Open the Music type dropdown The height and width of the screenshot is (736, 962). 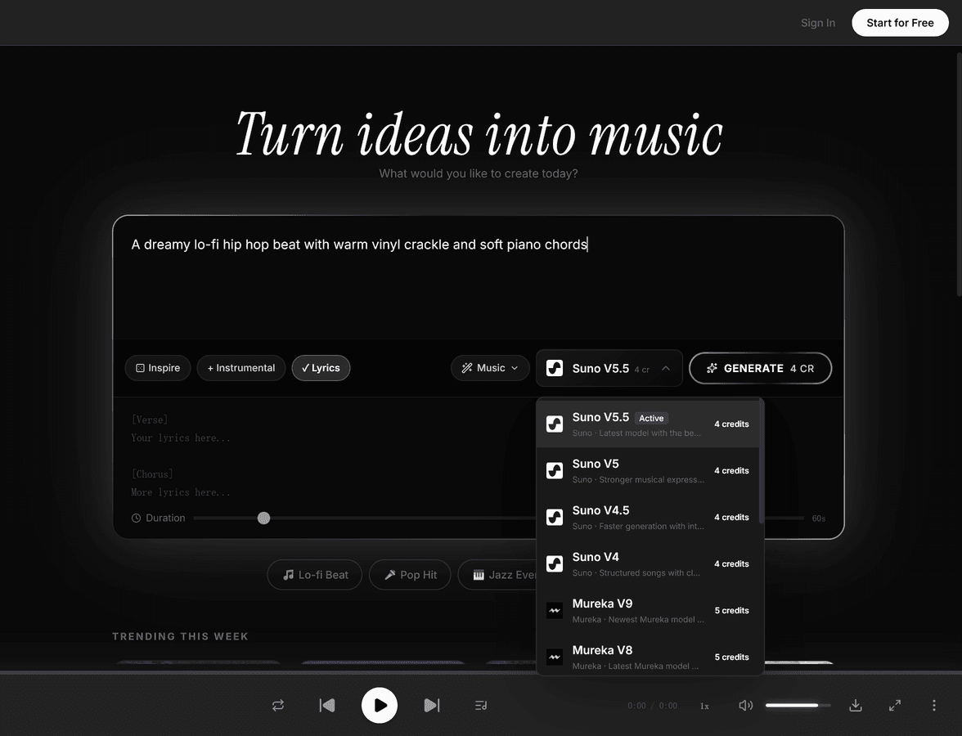[489, 368]
